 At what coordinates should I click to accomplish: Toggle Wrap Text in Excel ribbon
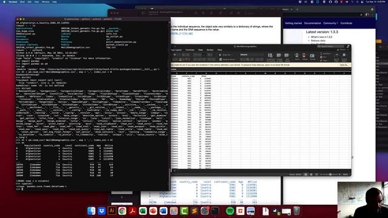tap(225, 55)
